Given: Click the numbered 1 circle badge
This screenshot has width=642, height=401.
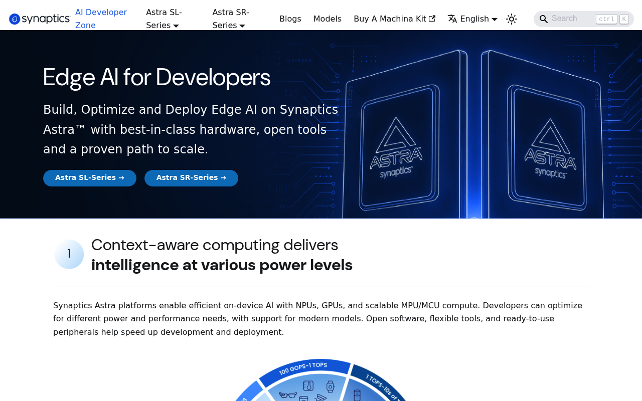Looking at the screenshot, I should click(69, 254).
